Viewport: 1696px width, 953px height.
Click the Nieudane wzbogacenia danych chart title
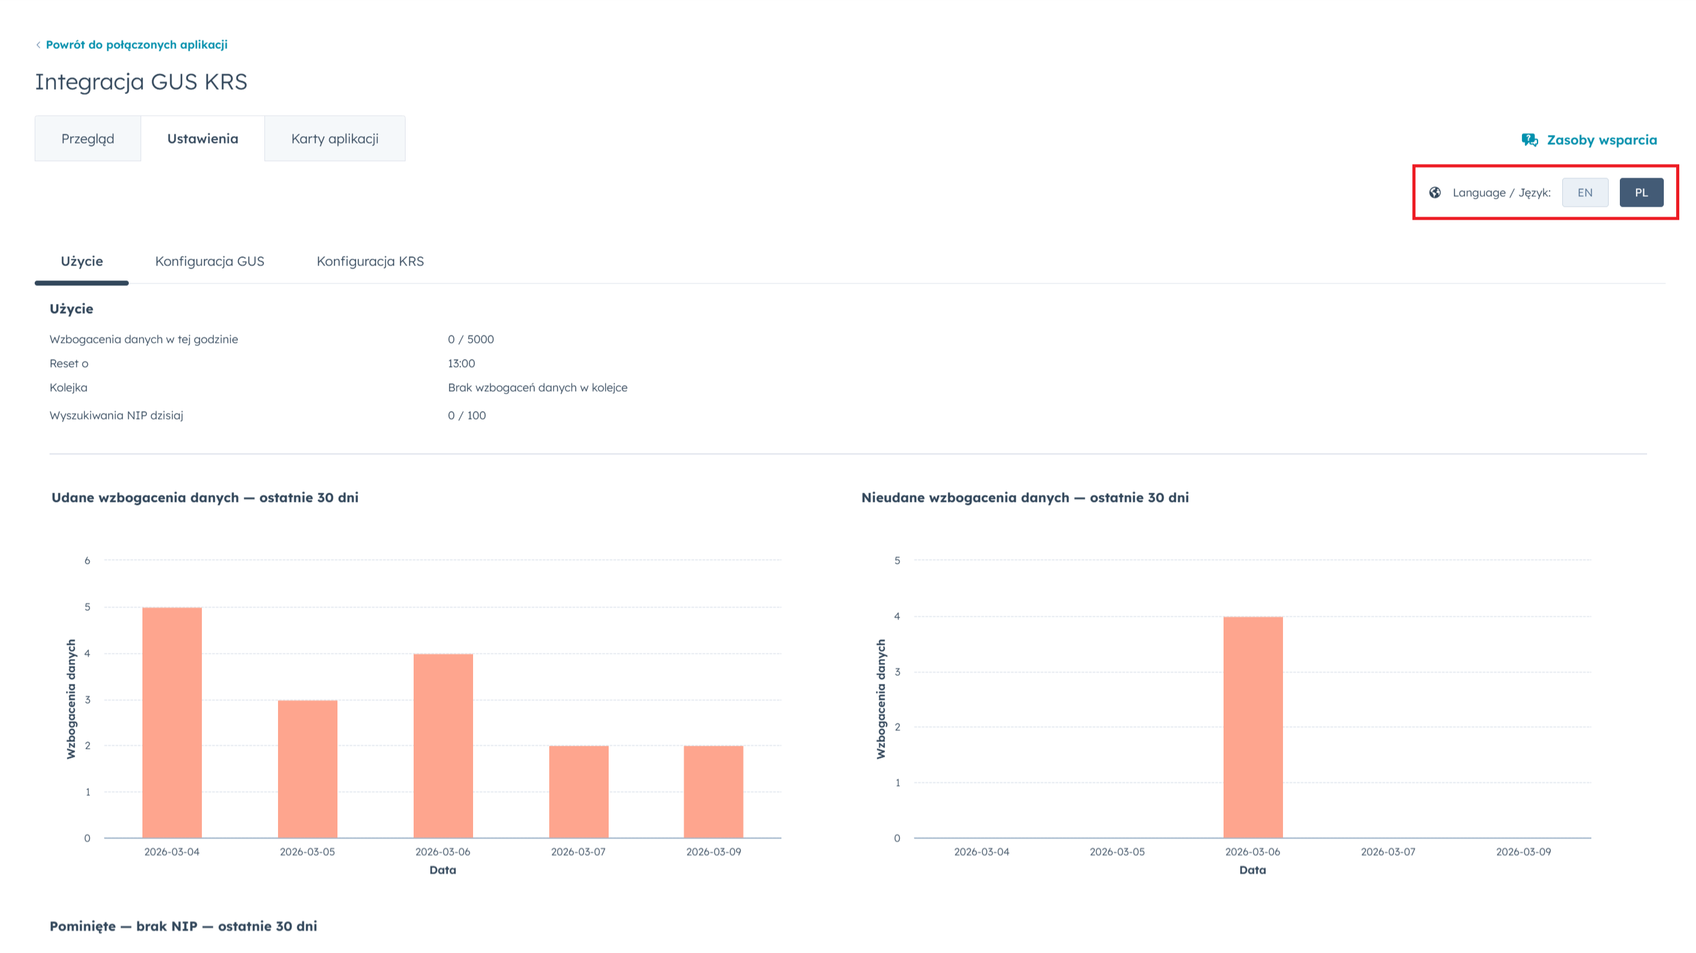click(x=1025, y=498)
